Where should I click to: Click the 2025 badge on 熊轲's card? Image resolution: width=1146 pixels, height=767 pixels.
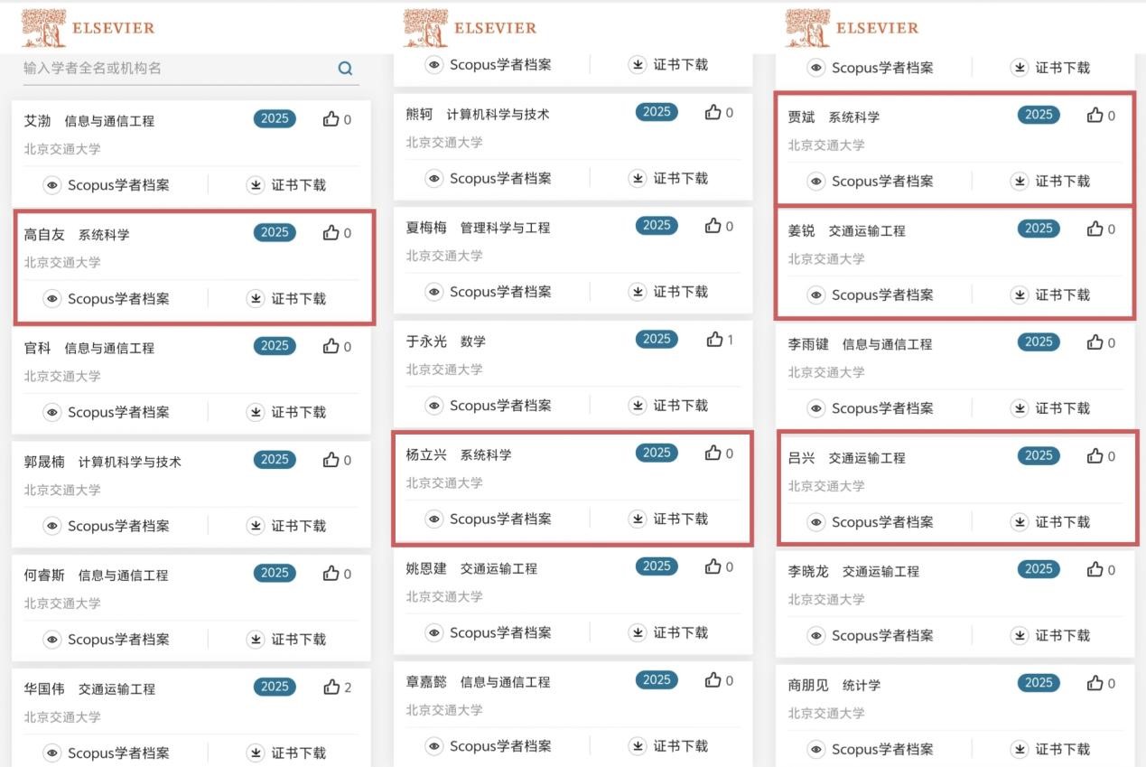[657, 112]
